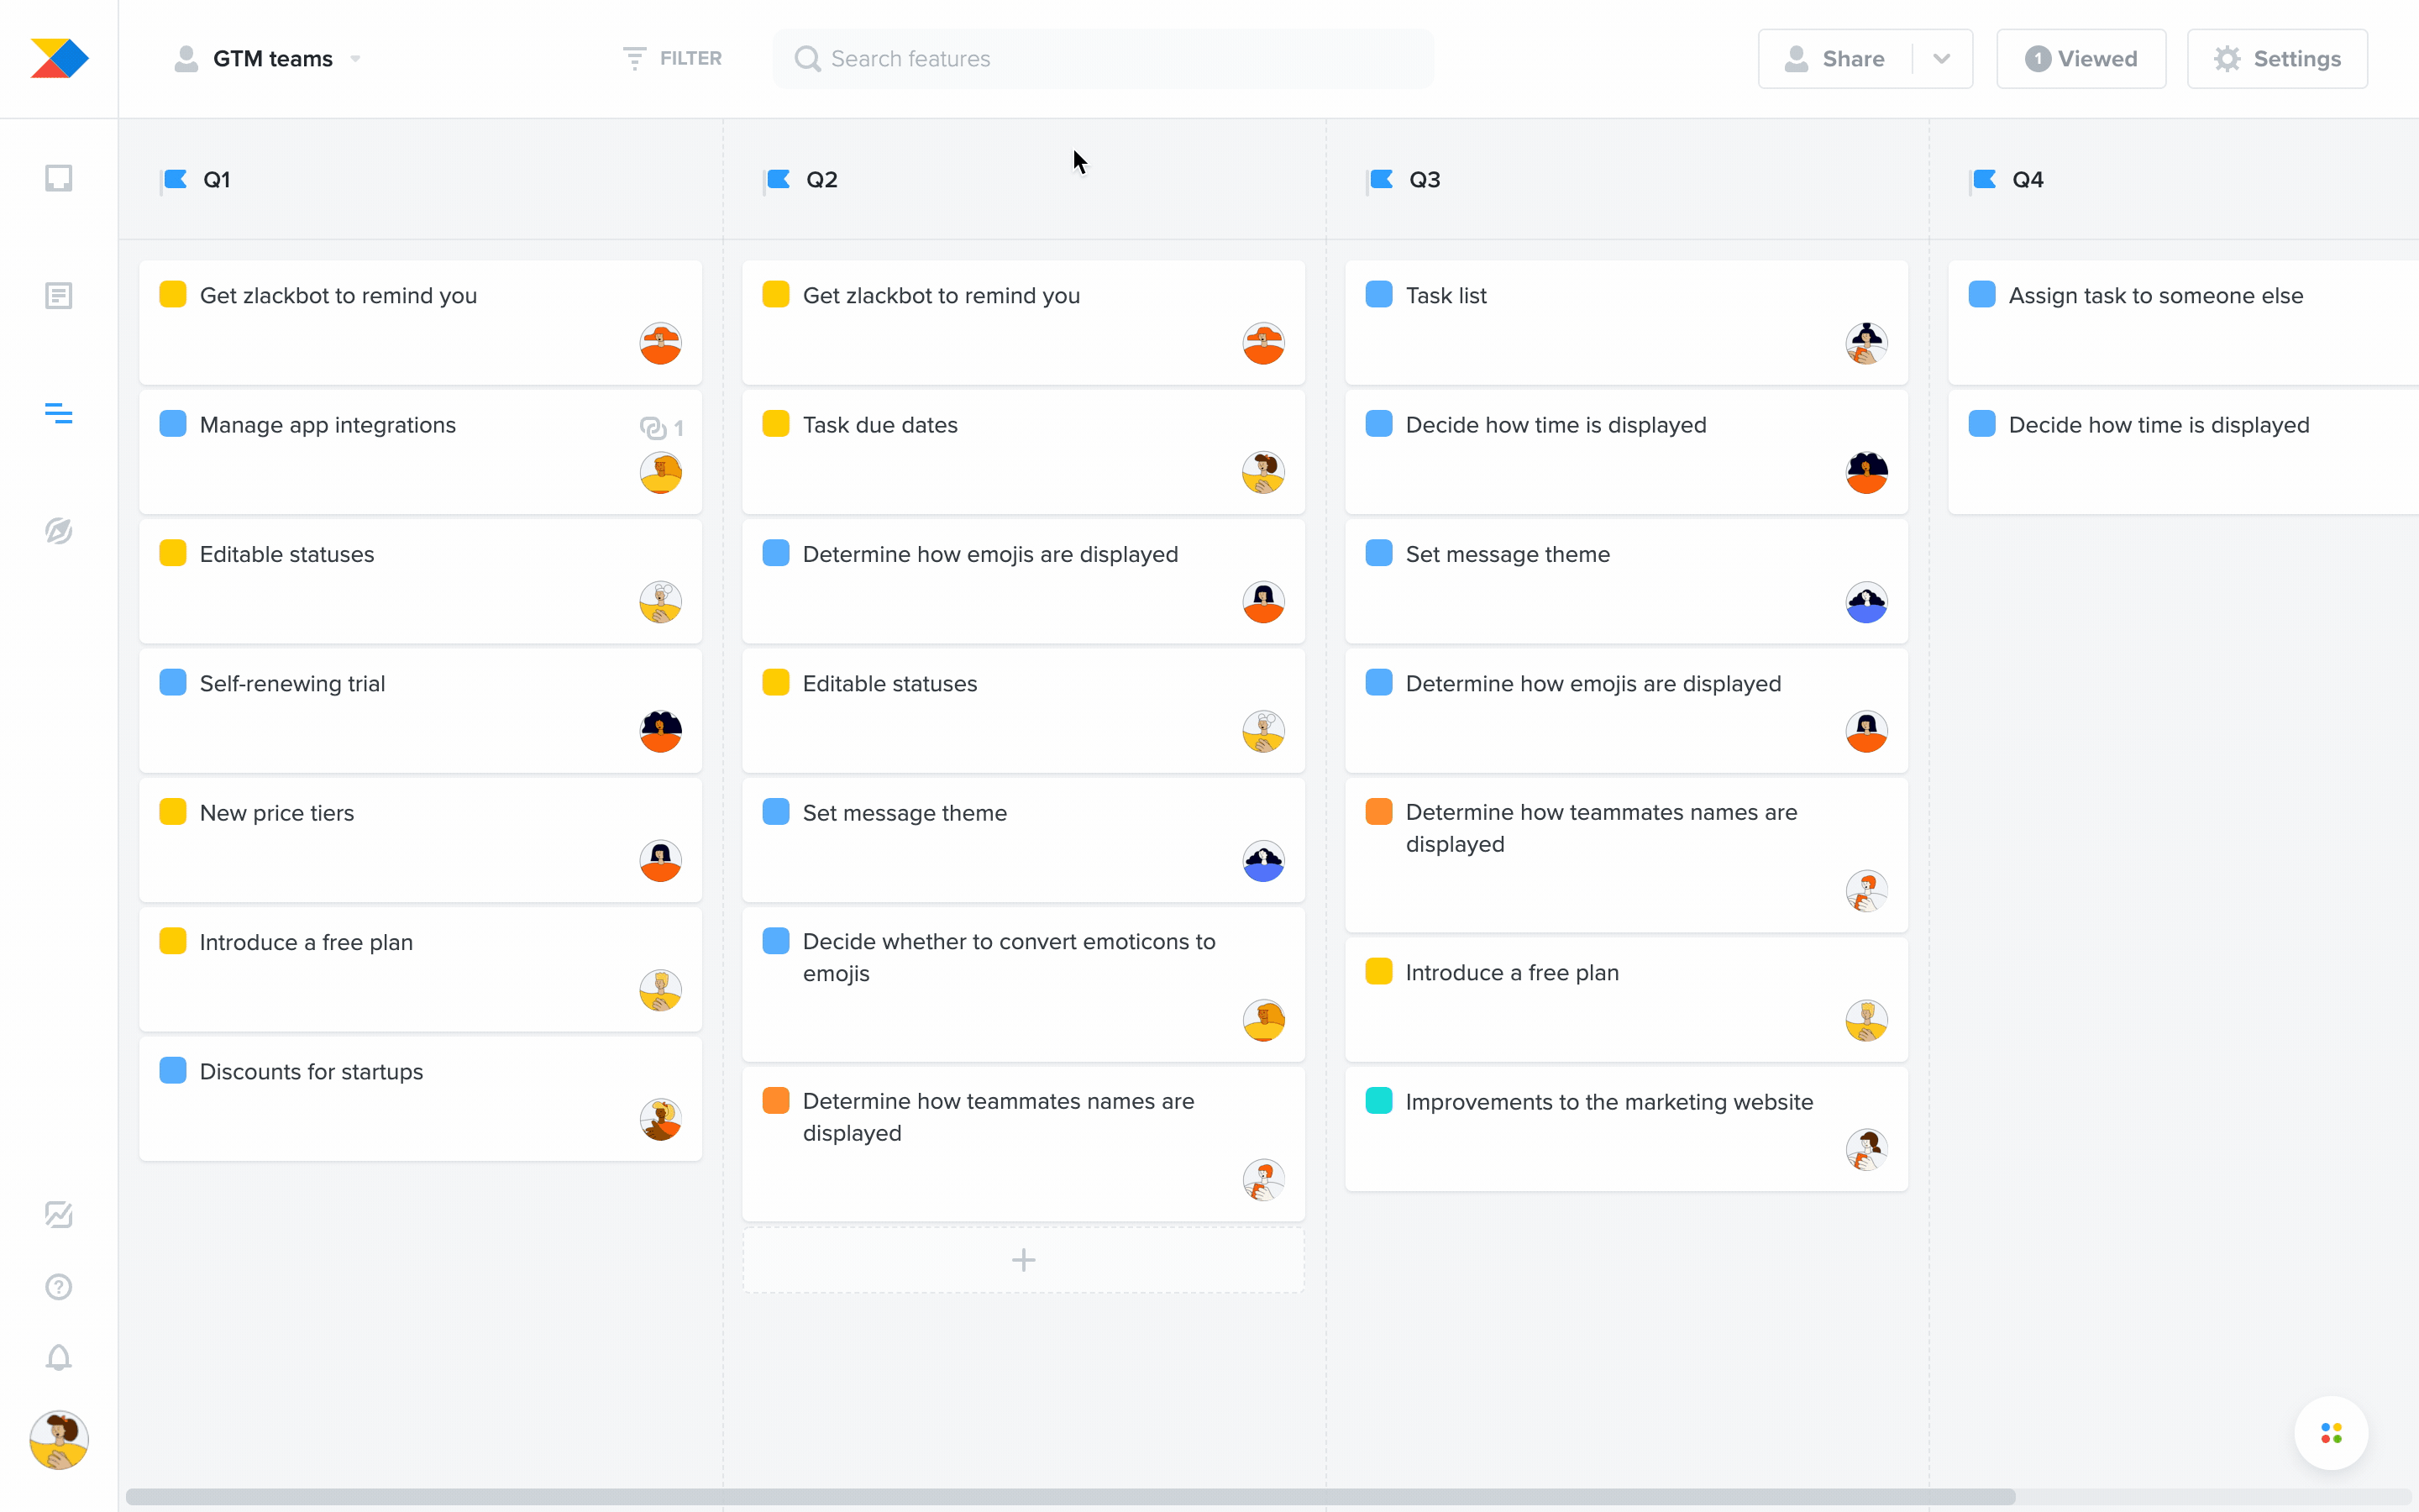The image size is (2419, 1512).
Task: Click the assignee avatar on Self-renewing trial
Action: [x=661, y=731]
